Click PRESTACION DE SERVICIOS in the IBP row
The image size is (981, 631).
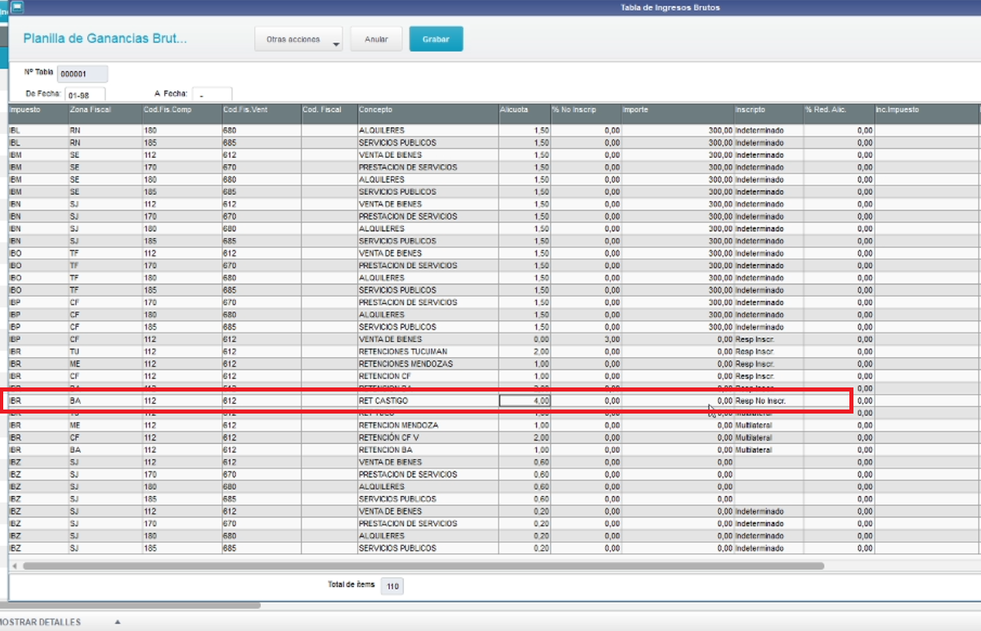pos(428,302)
